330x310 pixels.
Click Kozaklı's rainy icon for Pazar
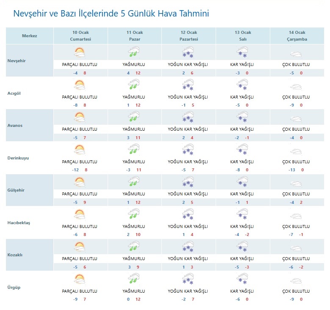134,247
